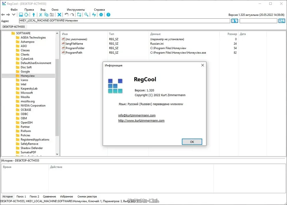Go forward with the right arrow toolbar icon
Screen dimensions: 287x205
point(8,15)
